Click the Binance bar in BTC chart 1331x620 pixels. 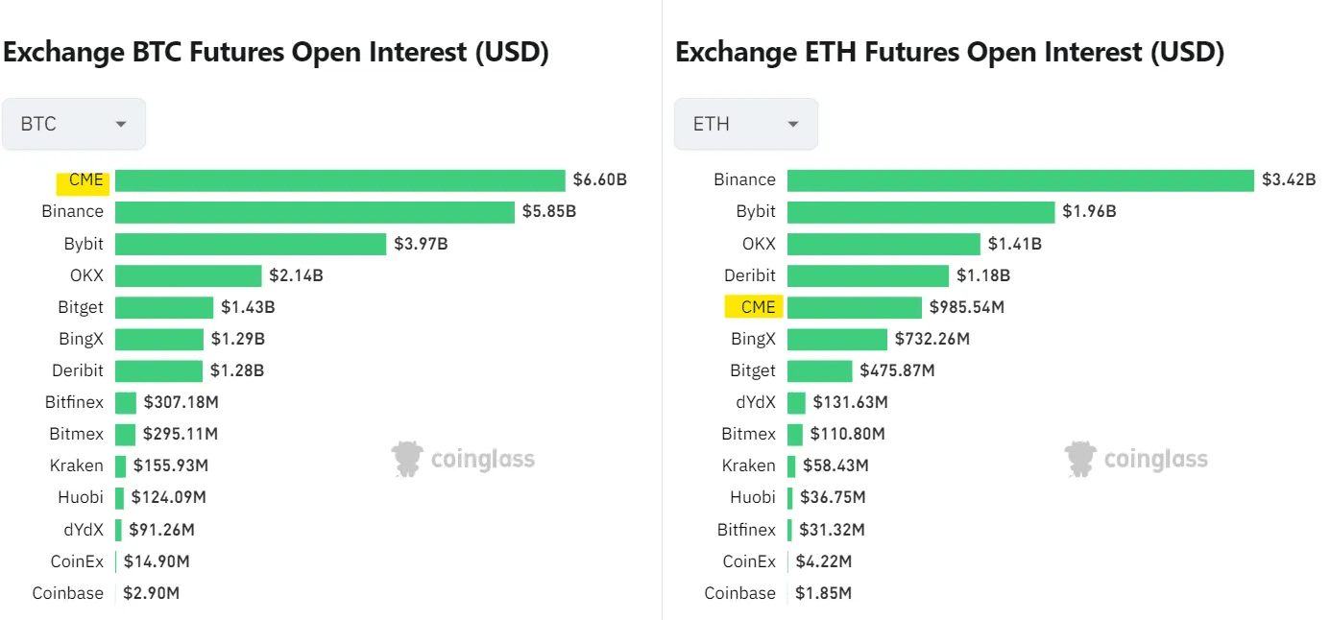pyautogui.click(x=315, y=212)
